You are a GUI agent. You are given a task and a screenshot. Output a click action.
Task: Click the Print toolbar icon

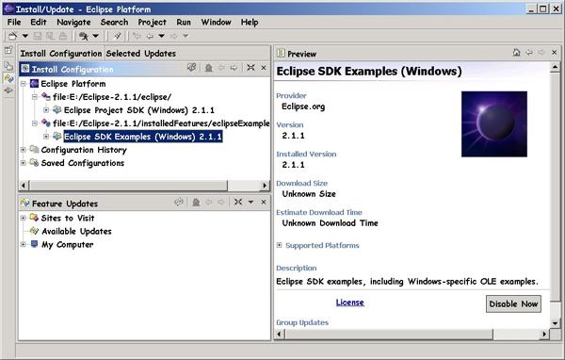(x=63, y=36)
